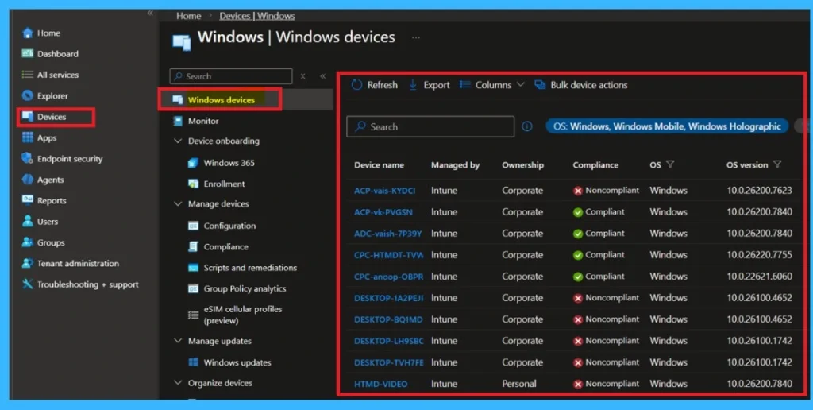This screenshot has width=813, height=410.
Task: Click the Scripts and remediations icon
Action: point(193,268)
